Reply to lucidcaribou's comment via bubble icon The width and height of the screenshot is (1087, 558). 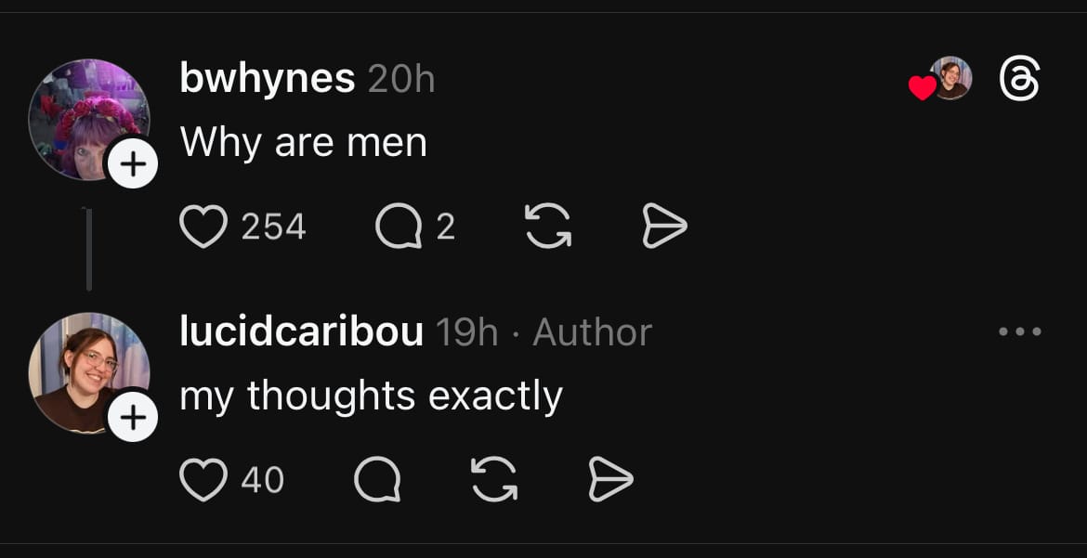[x=377, y=479]
